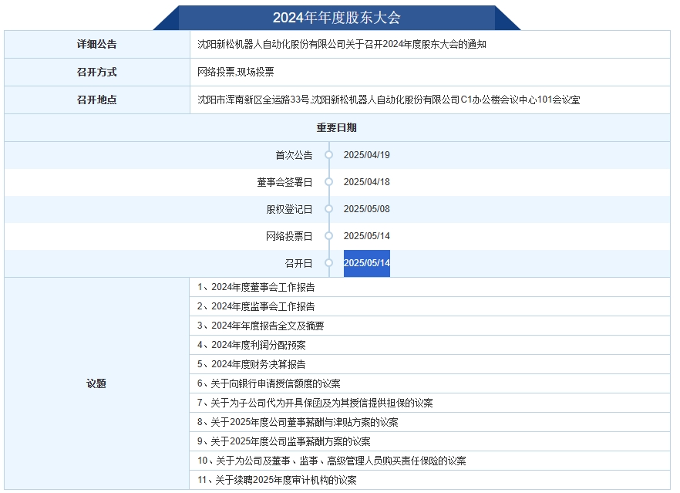Select agenda item 11 about 续聘2025年度审计机构
The height and width of the screenshot is (493, 680).
coord(277,480)
